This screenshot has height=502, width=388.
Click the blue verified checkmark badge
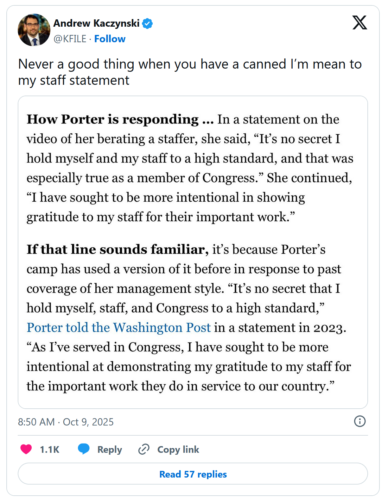(x=147, y=23)
